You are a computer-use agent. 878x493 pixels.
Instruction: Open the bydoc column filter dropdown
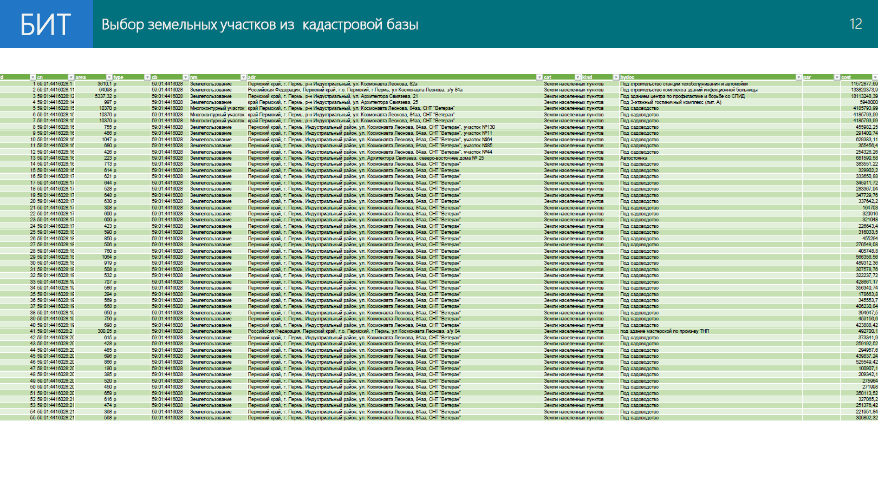click(798, 77)
